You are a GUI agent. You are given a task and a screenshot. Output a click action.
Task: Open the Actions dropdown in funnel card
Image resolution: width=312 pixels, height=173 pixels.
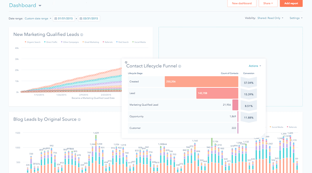coord(255,66)
